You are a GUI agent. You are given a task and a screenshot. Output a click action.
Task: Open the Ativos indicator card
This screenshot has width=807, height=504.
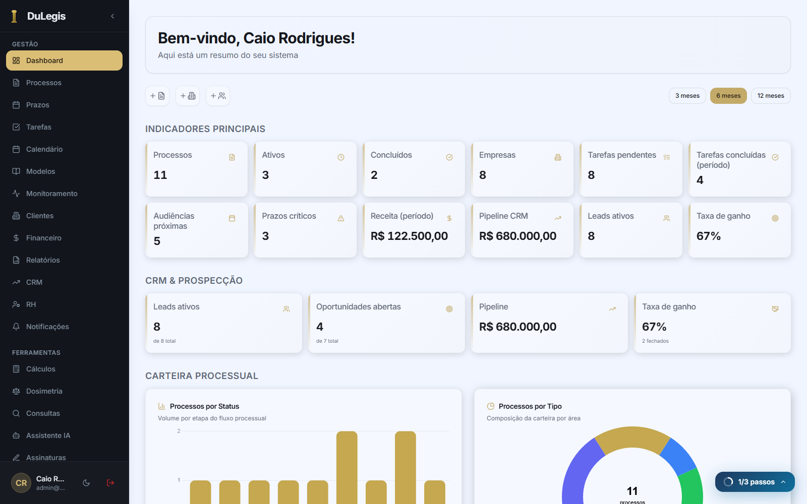point(305,169)
